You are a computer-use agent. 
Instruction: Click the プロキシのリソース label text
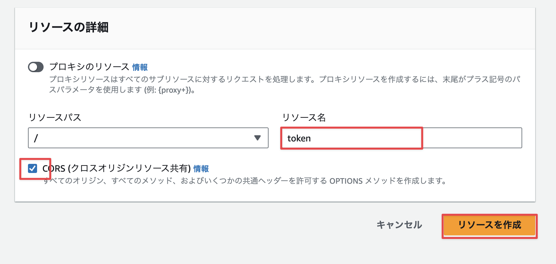[89, 67]
